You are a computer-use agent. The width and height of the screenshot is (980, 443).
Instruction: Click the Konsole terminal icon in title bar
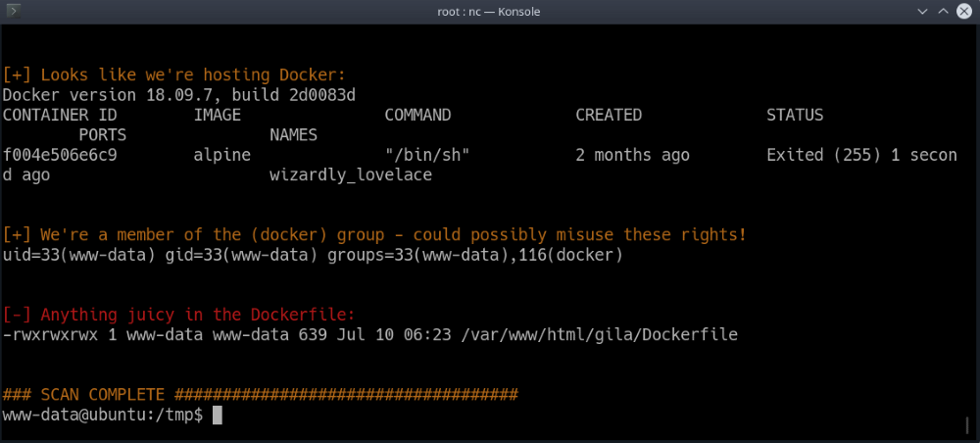(x=15, y=12)
